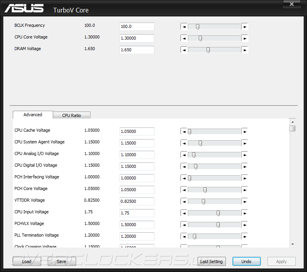The width and height of the screenshot is (307, 272).
Task: Focus the VTTDDR Voltage input field
Action: click(137, 201)
